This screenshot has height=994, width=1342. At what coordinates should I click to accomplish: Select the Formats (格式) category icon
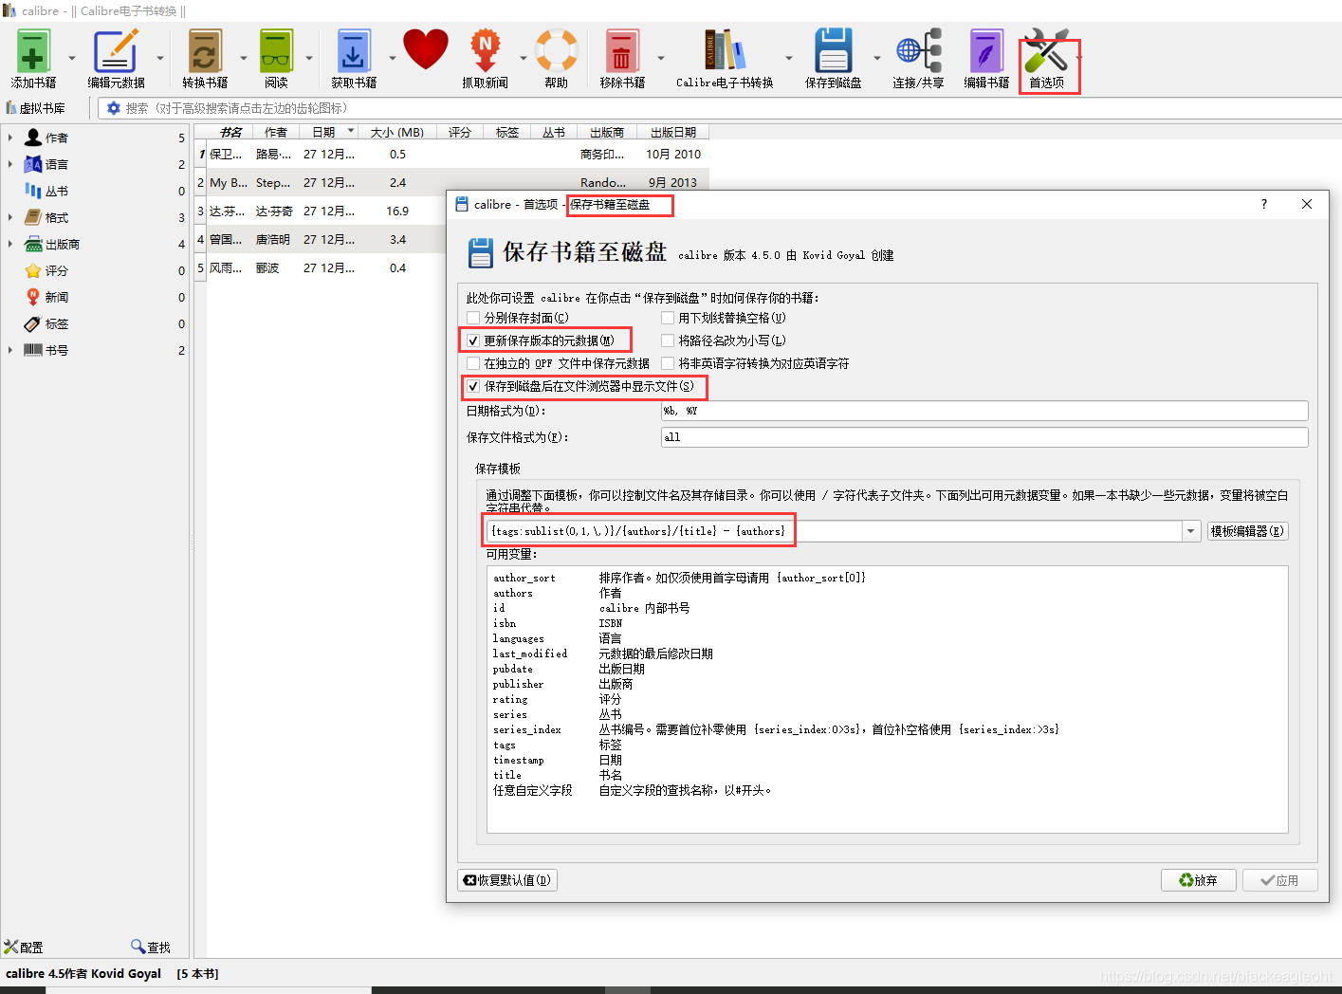coord(33,217)
